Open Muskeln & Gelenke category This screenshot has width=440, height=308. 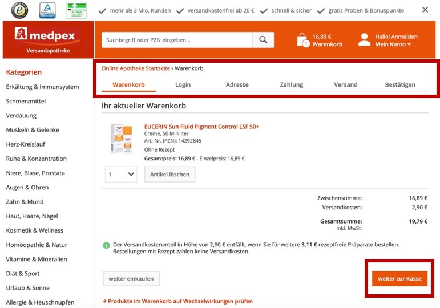click(x=33, y=129)
